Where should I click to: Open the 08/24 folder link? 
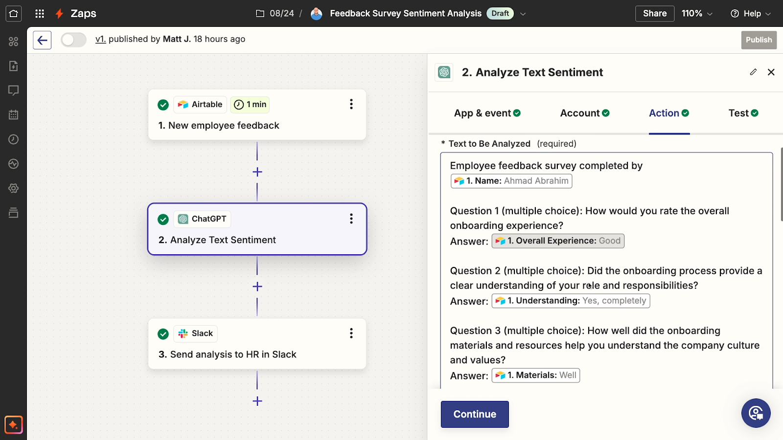275,14
